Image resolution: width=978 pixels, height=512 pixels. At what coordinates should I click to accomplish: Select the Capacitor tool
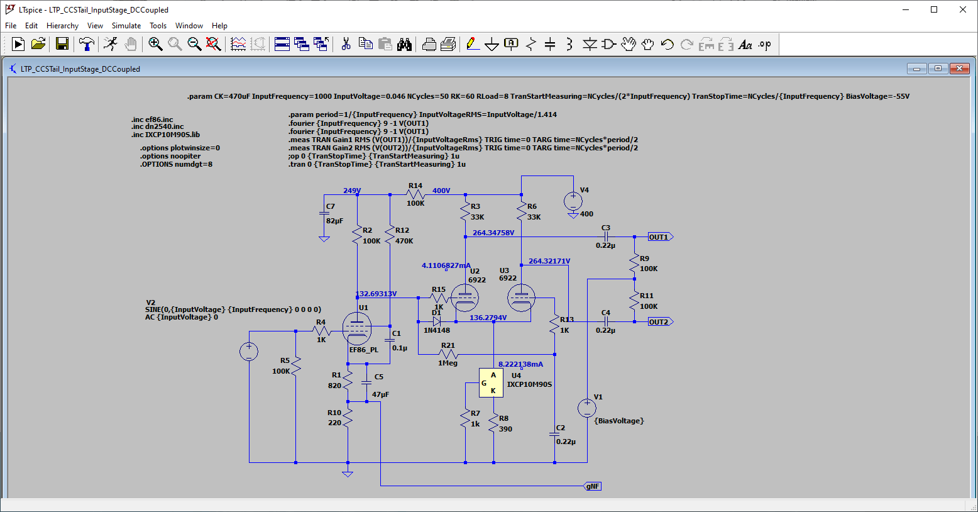click(550, 44)
